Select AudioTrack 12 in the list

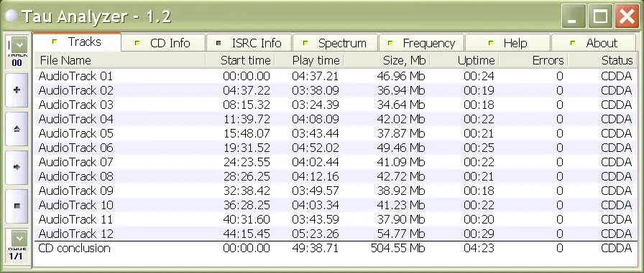click(335, 234)
